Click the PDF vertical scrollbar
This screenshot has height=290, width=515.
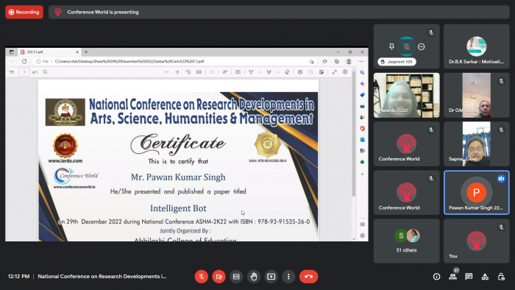pos(354,155)
